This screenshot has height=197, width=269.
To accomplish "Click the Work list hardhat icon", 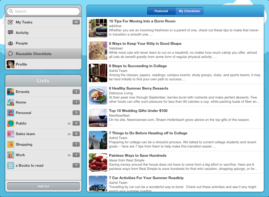I will (x=11, y=155).
